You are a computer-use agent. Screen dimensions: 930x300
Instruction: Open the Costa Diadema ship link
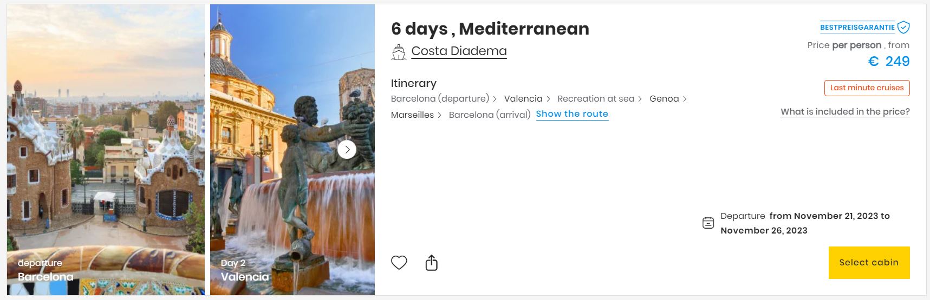point(459,51)
